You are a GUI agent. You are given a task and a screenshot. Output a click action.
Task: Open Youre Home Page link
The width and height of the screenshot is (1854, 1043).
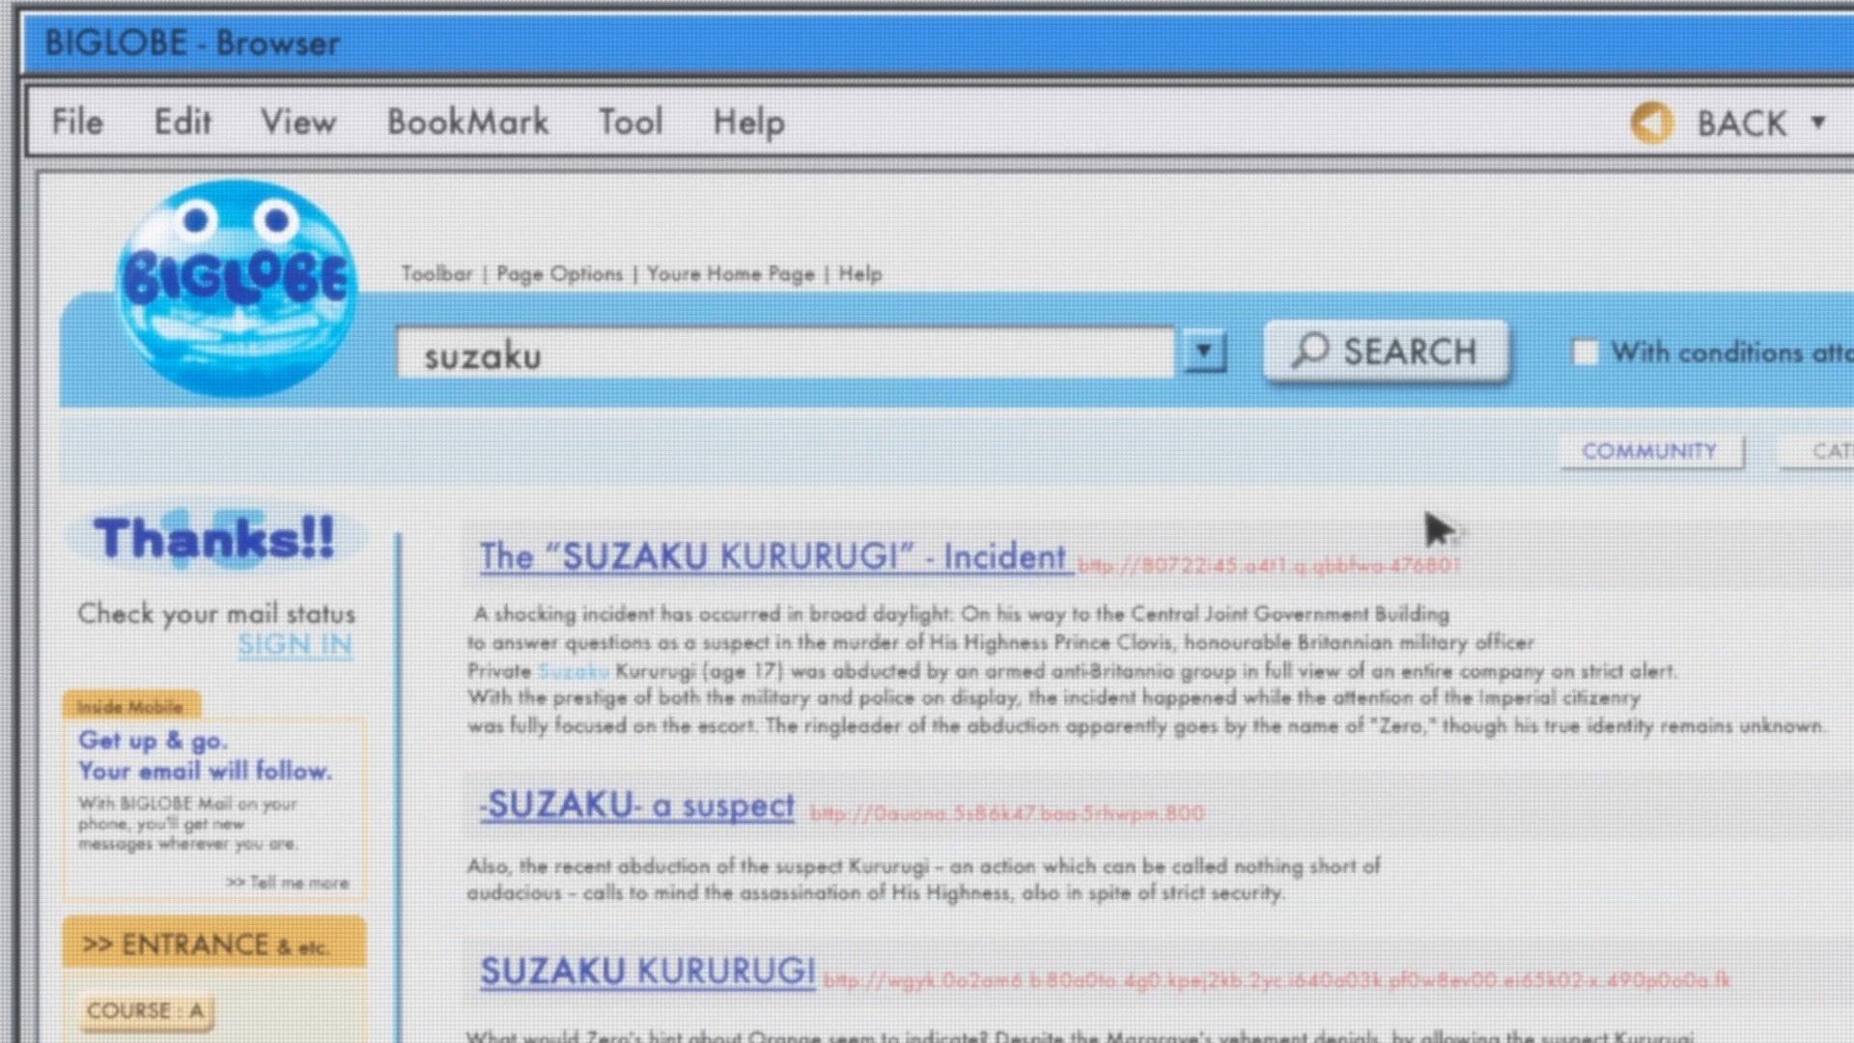point(730,273)
